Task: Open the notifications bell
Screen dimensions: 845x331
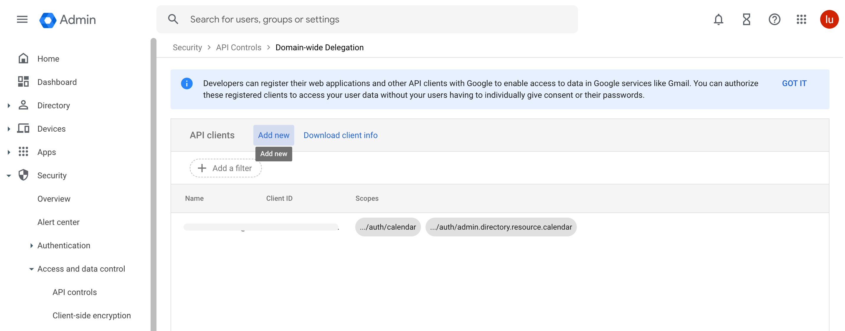Action: coord(718,20)
